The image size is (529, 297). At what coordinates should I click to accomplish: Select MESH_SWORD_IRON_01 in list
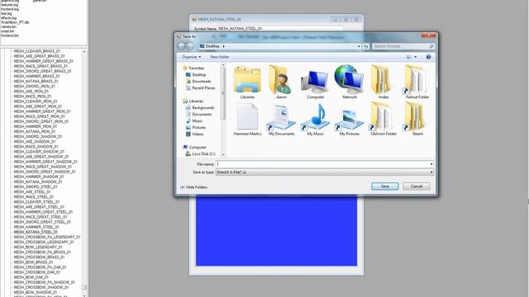(34, 86)
